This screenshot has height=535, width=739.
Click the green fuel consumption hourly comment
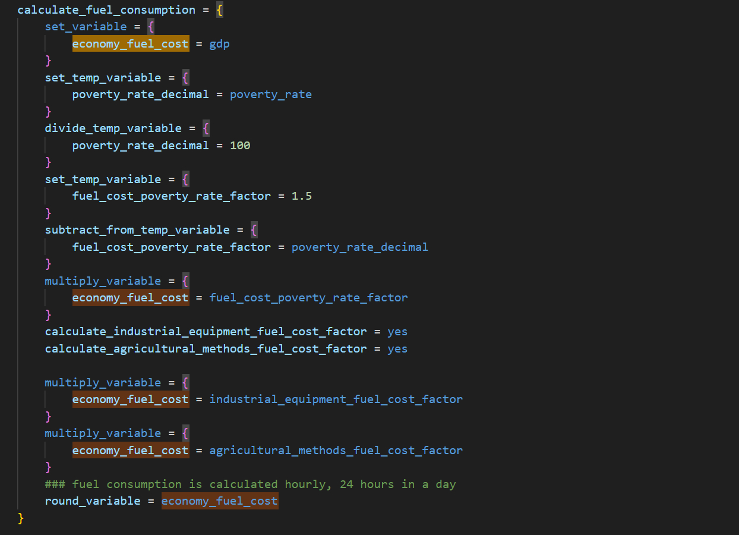[x=250, y=484]
